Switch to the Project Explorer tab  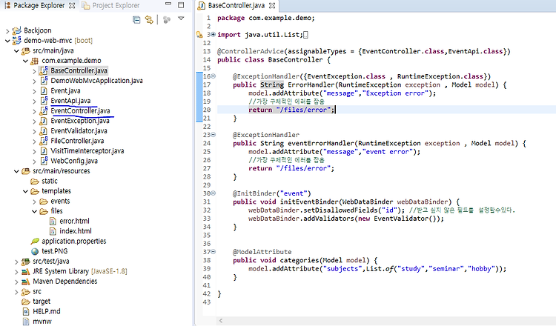[110, 6]
